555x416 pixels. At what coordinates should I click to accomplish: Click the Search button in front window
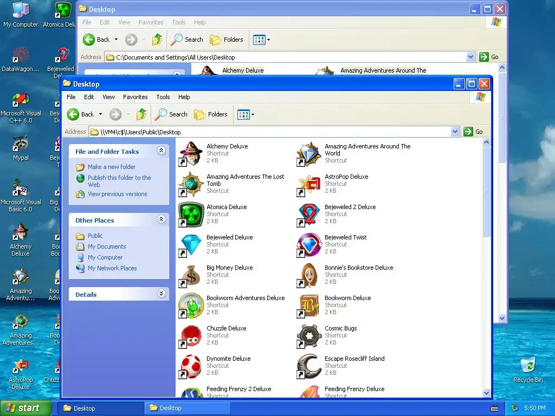pyautogui.click(x=171, y=114)
